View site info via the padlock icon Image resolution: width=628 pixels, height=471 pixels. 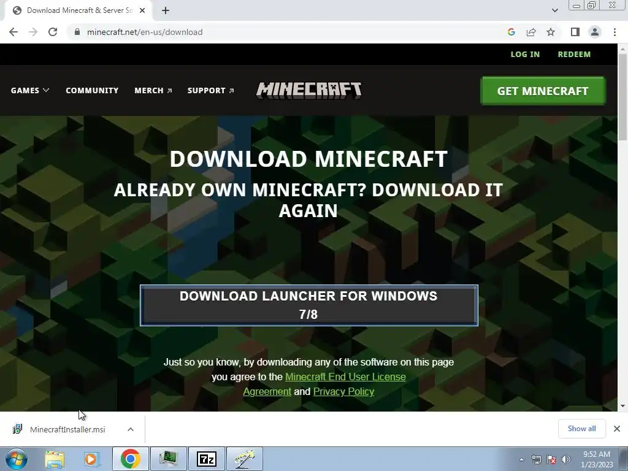77,32
